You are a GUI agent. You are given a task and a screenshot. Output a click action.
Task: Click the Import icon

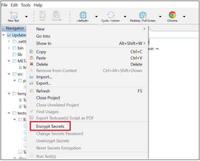[31, 77]
